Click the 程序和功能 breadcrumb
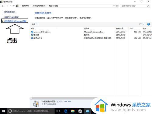The height and width of the screenshot is (114, 152). pos(54,6)
